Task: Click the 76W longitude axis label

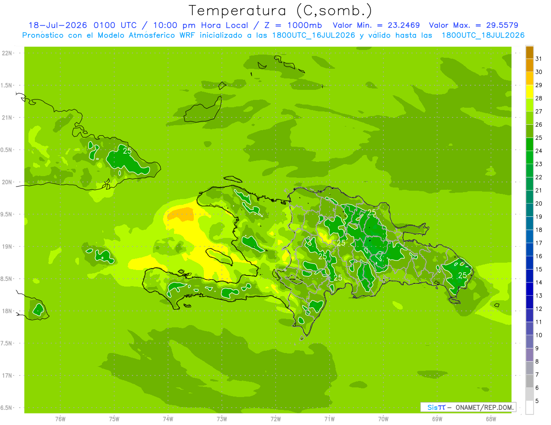Action: pyautogui.click(x=60, y=419)
